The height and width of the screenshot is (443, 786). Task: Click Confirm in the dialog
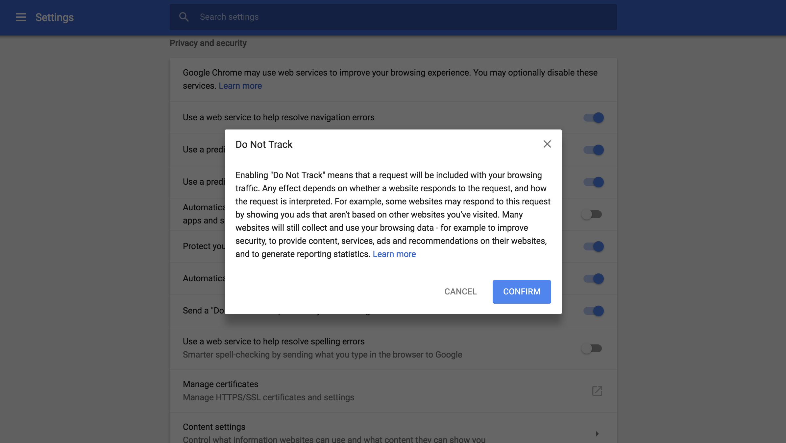point(521,291)
